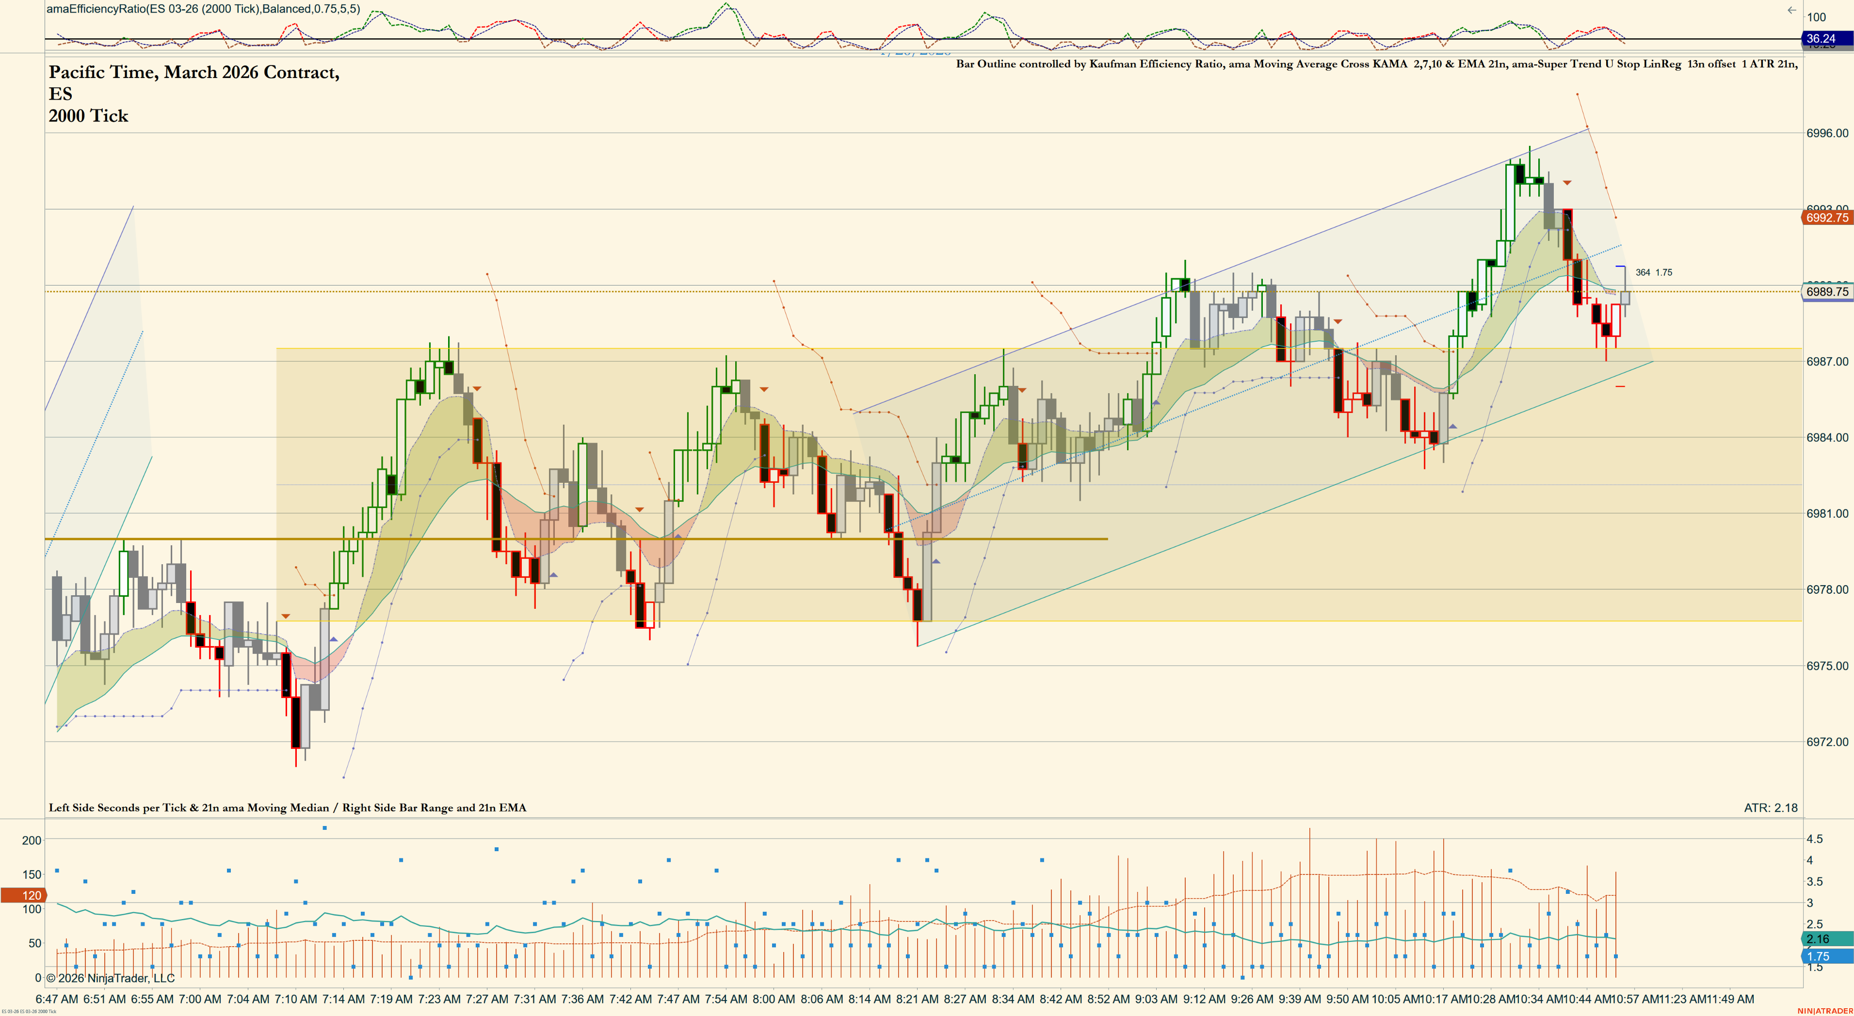
Task: Click the 6:47 AM time axis label
Action: pos(57,1000)
